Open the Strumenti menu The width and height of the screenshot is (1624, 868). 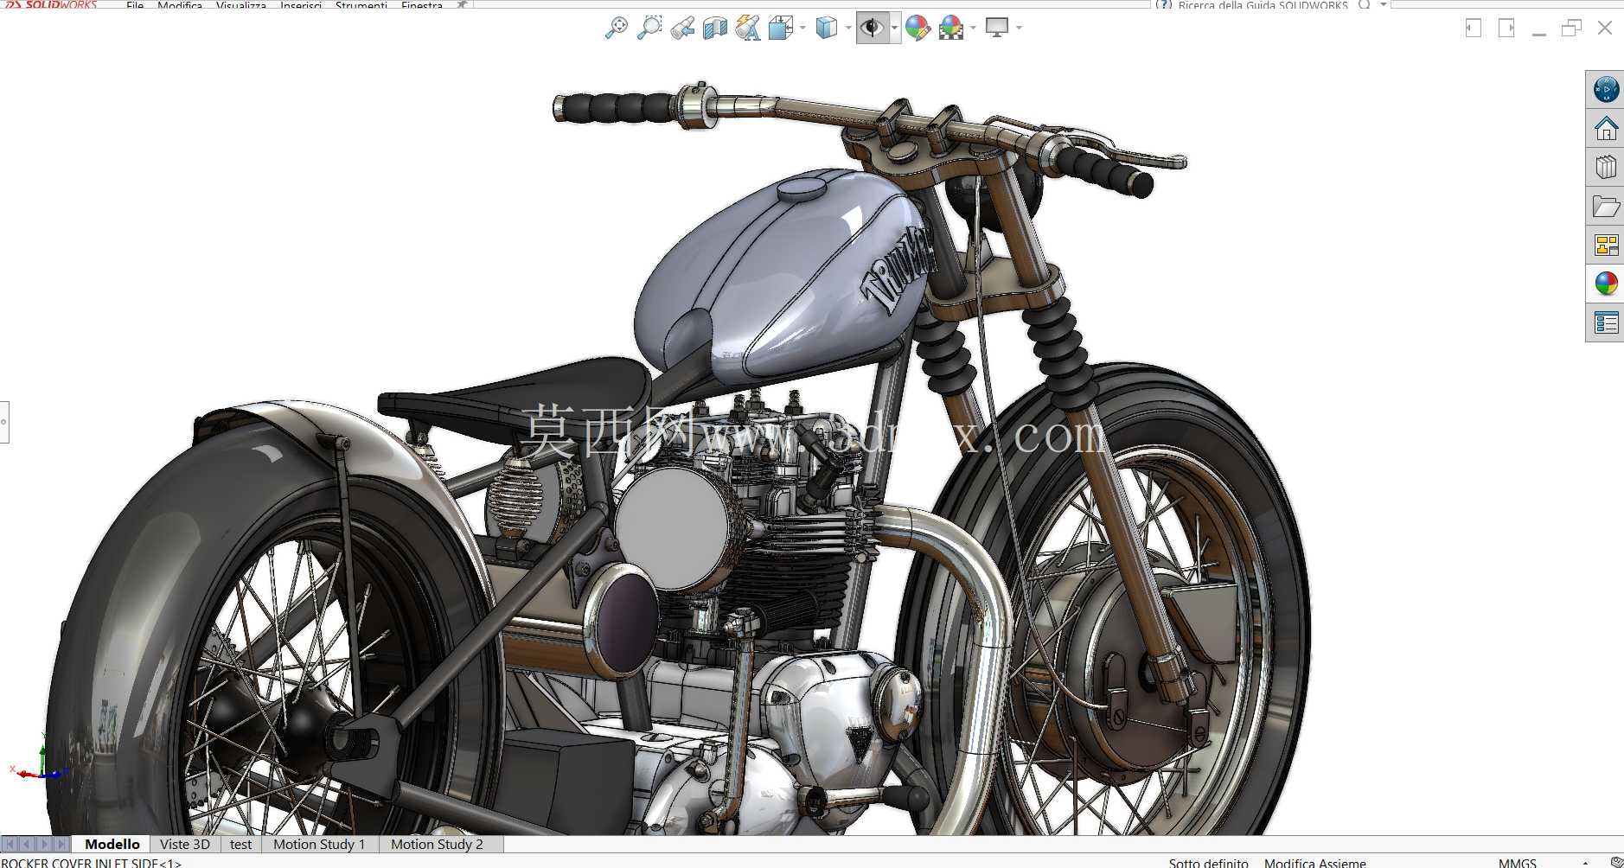[361, 5]
